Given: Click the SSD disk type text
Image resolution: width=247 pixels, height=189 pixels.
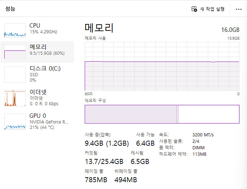Looking at the screenshot, I should (34, 74).
